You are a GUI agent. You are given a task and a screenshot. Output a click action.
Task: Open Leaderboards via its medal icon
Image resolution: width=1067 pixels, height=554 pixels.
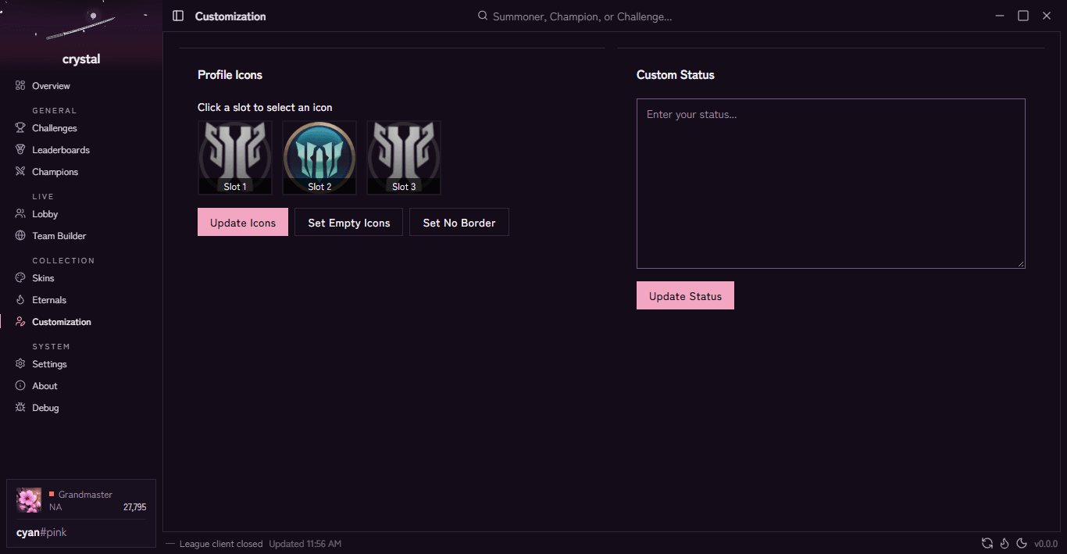20,150
